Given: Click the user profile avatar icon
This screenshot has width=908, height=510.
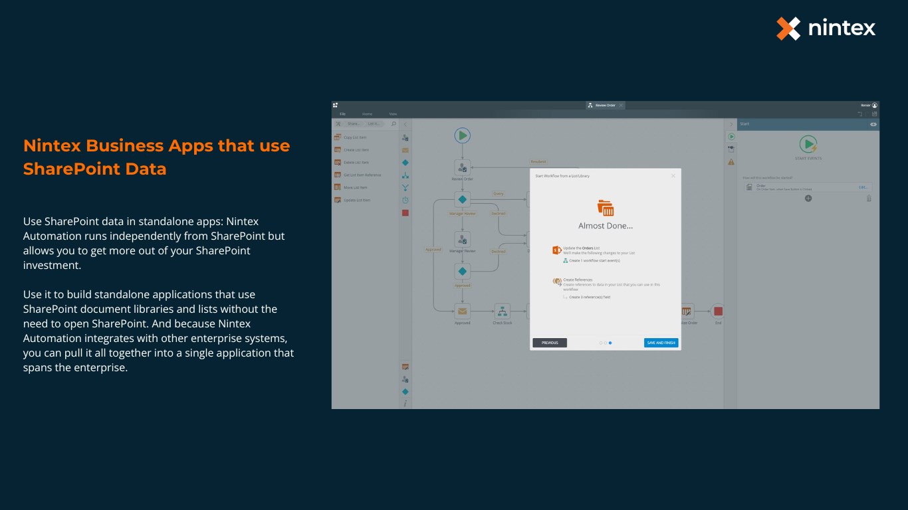Looking at the screenshot, I should (875, 105).
